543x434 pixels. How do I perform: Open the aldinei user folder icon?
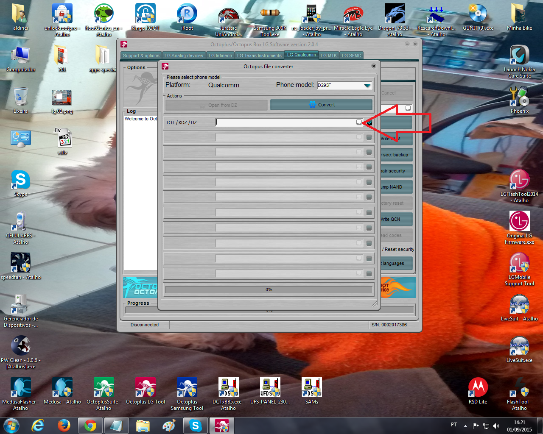pyautogui.click(x=20, y=17)
